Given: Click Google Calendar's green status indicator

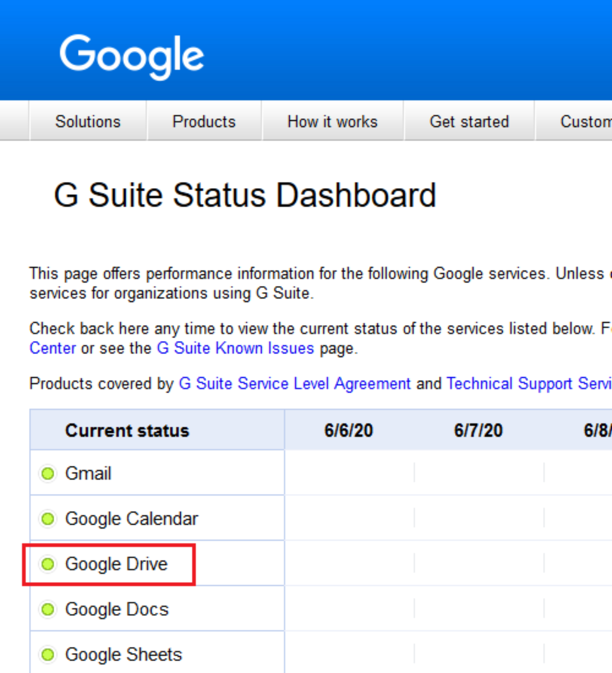Looking at the screenshot, I should (x=48, y=519).
